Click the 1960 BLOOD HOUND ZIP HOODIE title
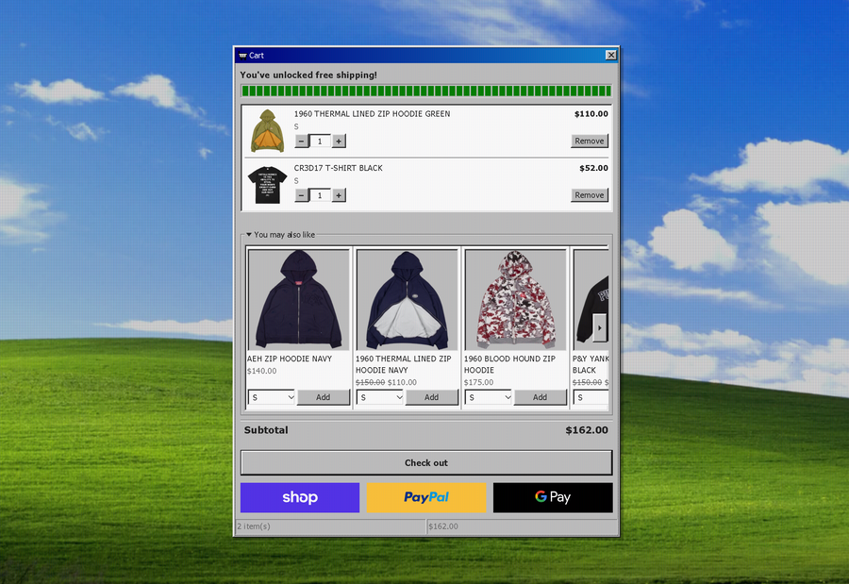This screenshot has width=849, height=584. [x=509, y=364]
